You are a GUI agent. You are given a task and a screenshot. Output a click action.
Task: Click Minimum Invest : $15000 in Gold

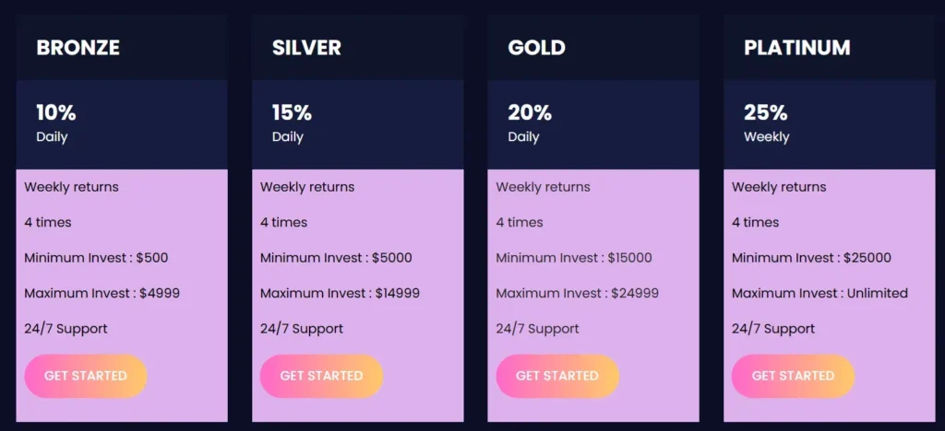click(574, 258)
